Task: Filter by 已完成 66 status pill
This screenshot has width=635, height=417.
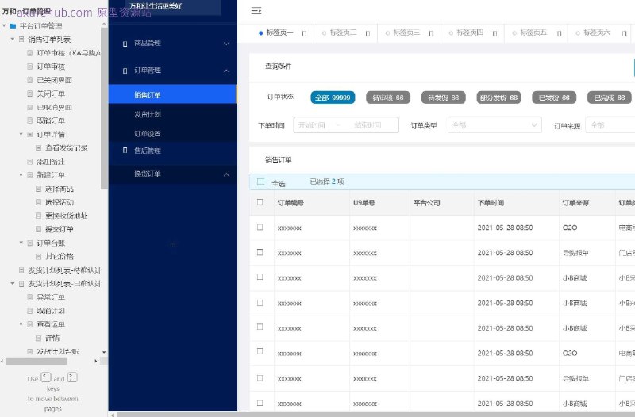Action: pos(610,98)
